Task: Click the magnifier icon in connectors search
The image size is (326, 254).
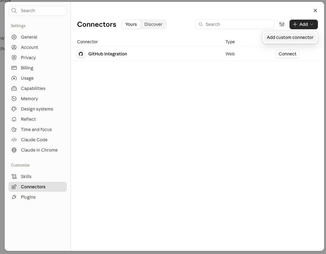Action: [201, 24]
